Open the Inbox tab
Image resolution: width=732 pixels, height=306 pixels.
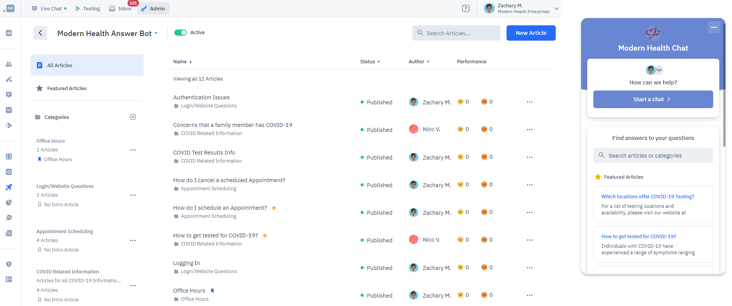click(121, 8)
